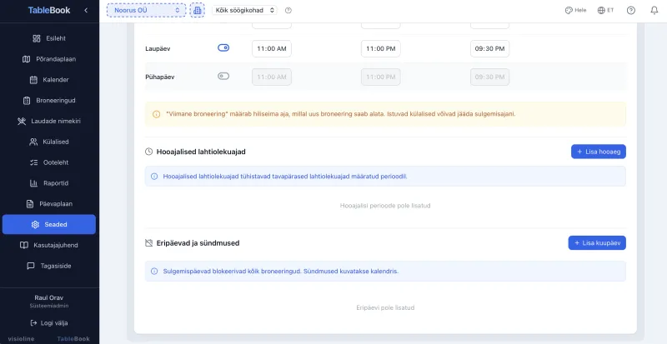
Task: Click the TableBook logo
Action: (x=41, y=10)
